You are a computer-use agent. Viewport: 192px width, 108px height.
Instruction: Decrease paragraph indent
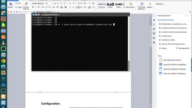[79, 3]
